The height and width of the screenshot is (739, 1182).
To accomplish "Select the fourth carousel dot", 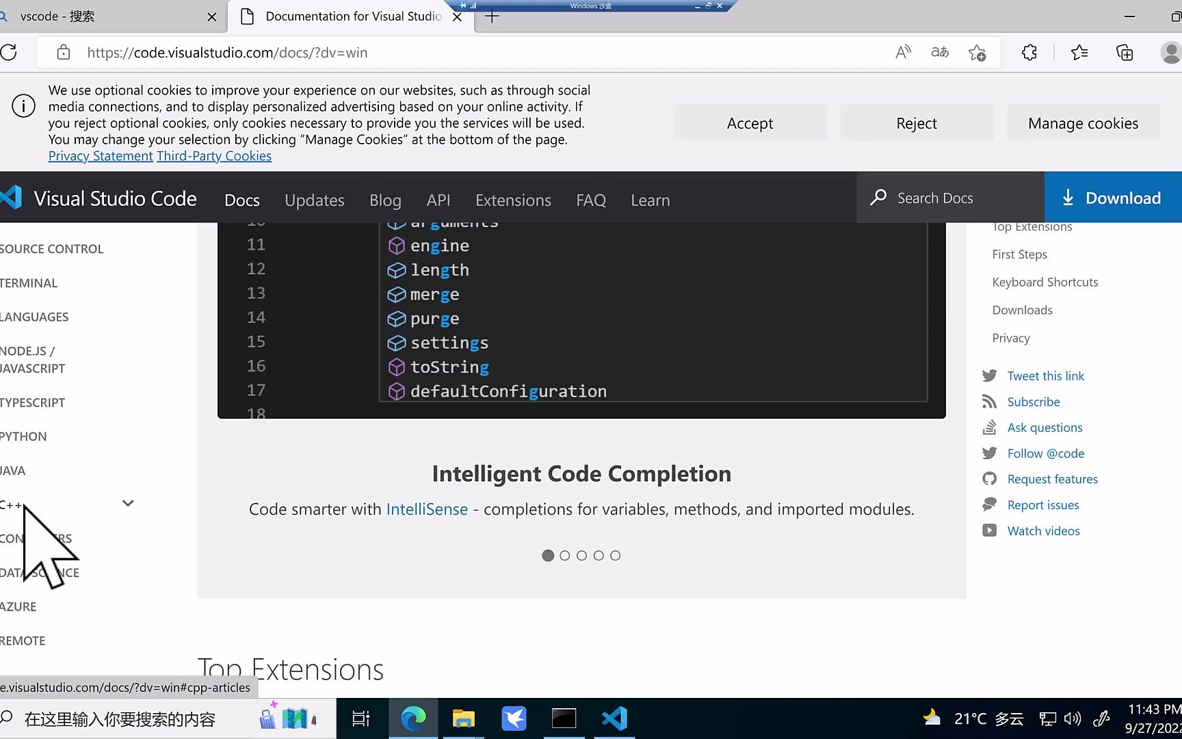I will point(599,556).
